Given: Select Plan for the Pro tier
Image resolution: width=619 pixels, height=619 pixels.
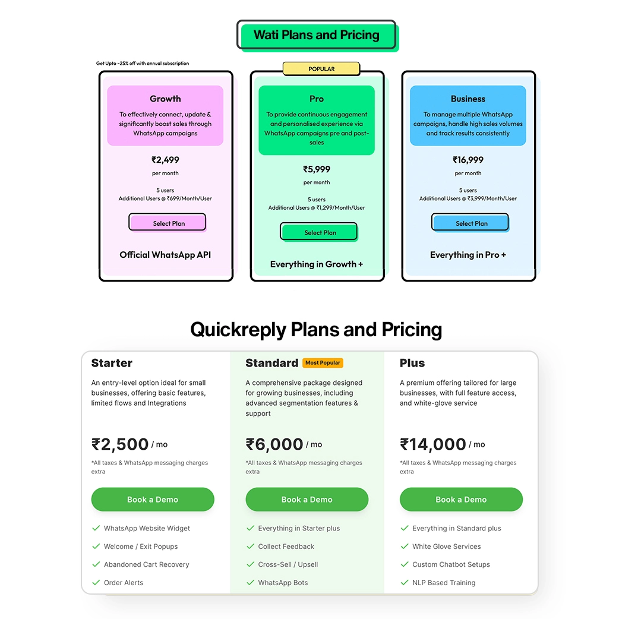Looking at the screenshot, I should click(318, 232).
